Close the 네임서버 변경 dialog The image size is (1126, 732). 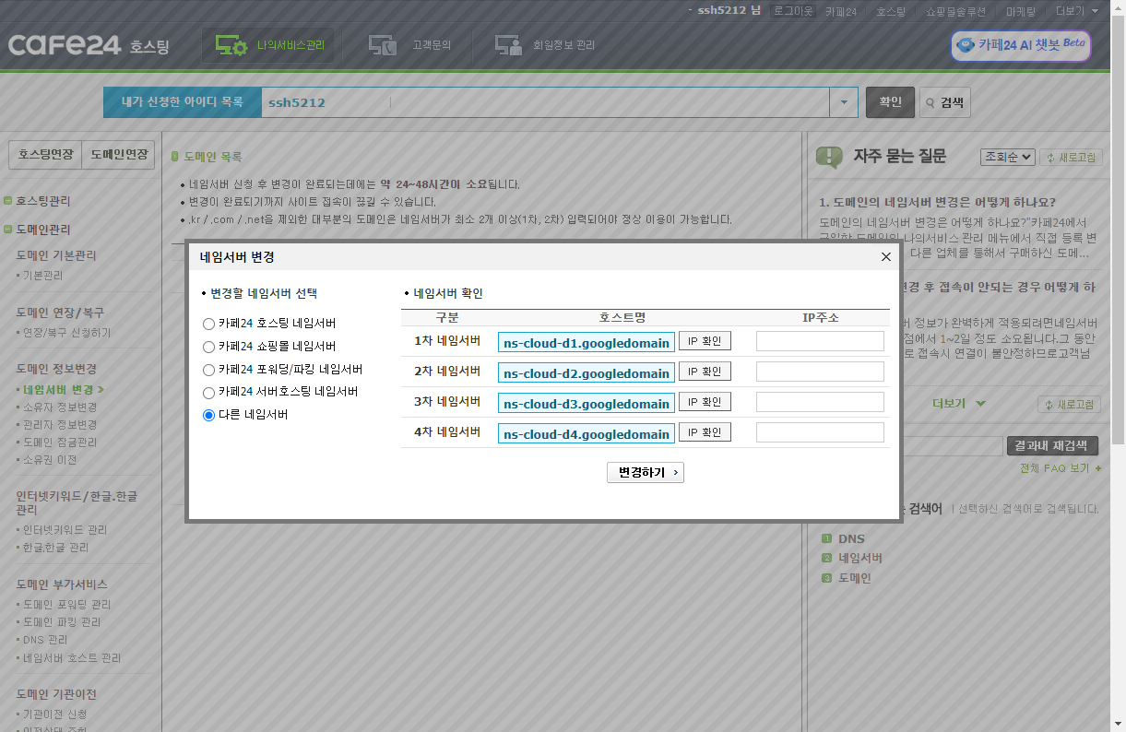coord(886,256)
